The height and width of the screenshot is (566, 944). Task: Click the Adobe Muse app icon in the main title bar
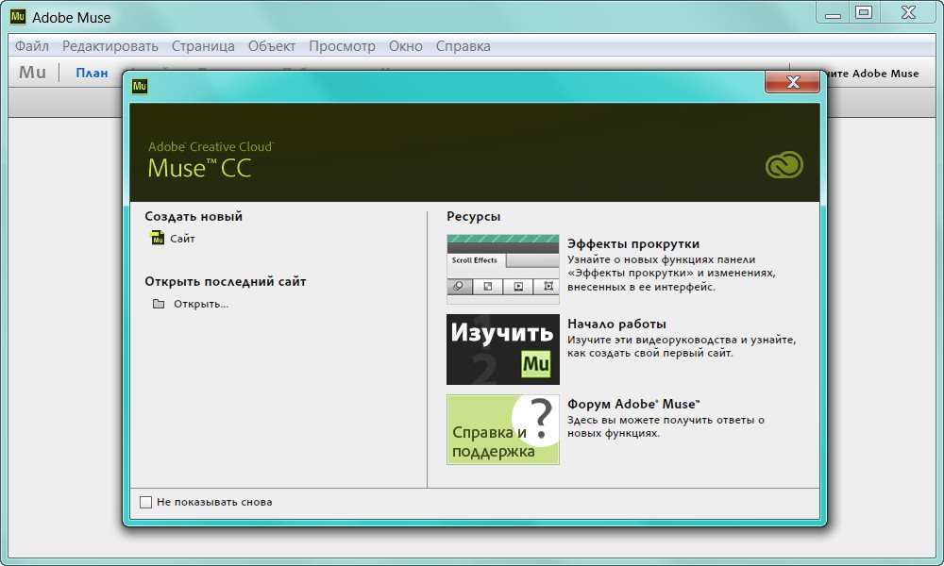(18, 17)
